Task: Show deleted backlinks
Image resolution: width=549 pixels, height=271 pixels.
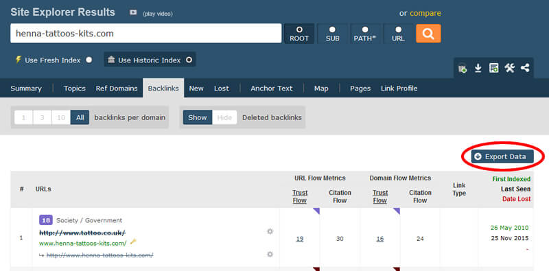Action: 198,117
